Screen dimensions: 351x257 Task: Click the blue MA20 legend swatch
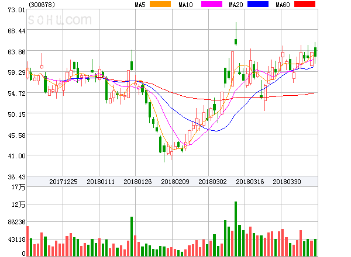(258, 4)
